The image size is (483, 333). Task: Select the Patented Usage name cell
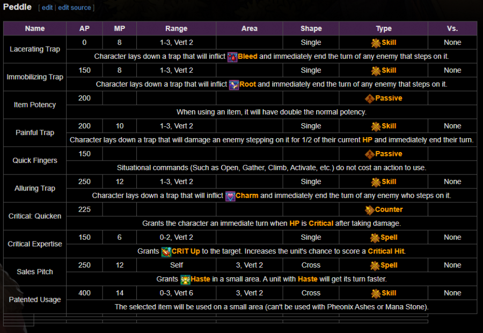point(35,300)
